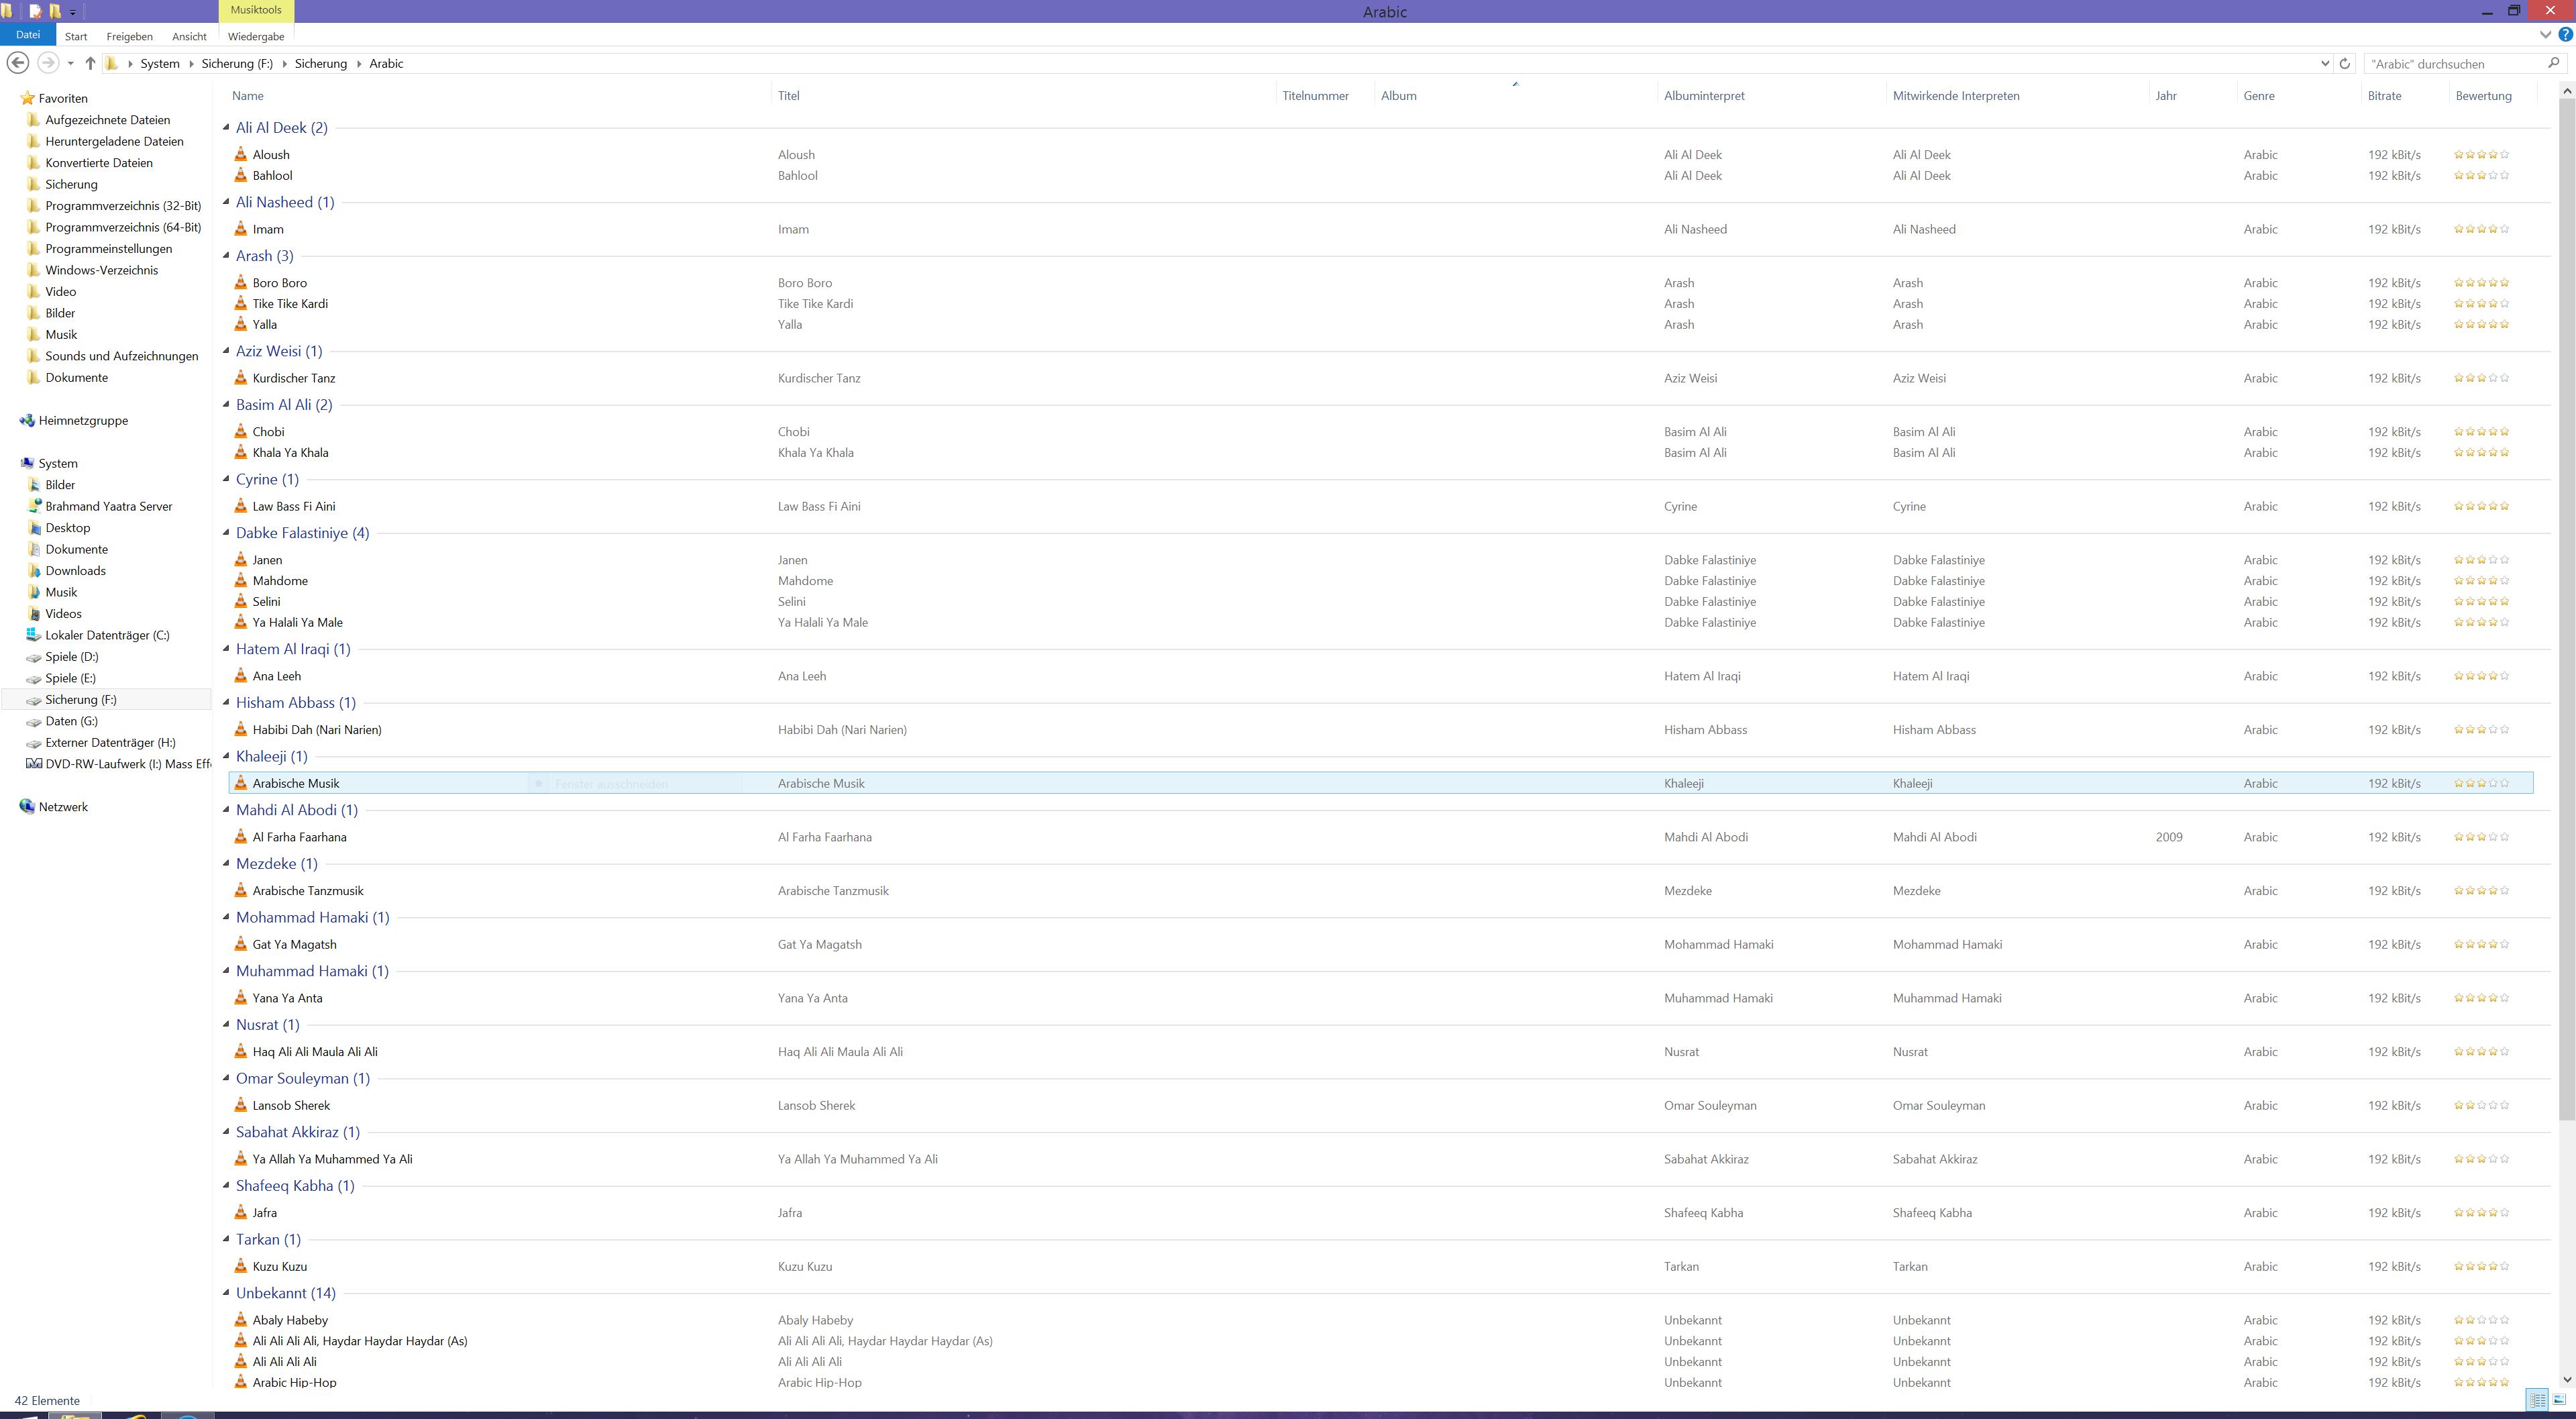Screen dimensions: 2576x1419
Task: Click the Downloads folder icon under System
Action: [34, 571]
